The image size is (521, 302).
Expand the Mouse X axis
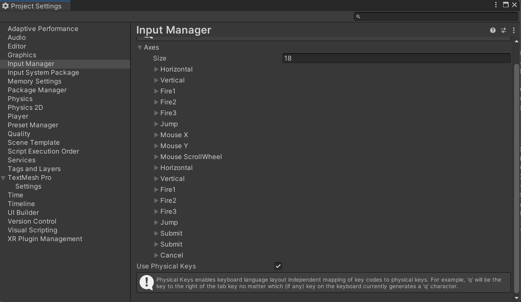156,135
